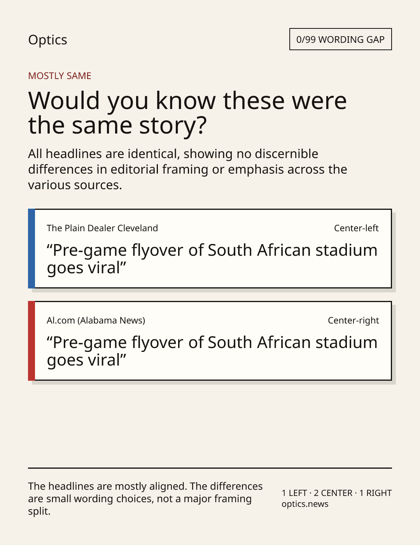Click the Center-right bias label
Image resolution: width=420 pixels, height=545 pixels.
353,320
